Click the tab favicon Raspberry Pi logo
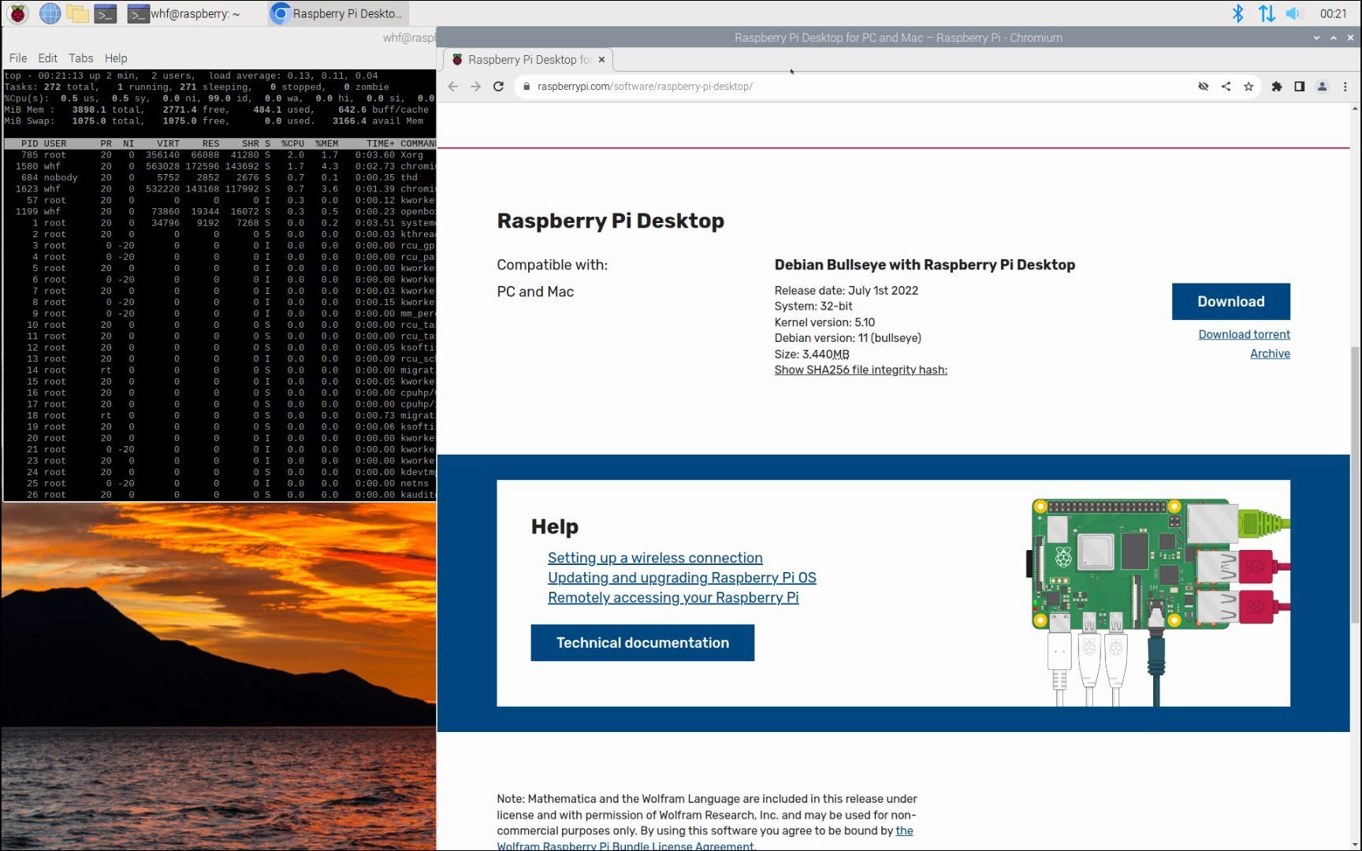 tap(457, 60)
